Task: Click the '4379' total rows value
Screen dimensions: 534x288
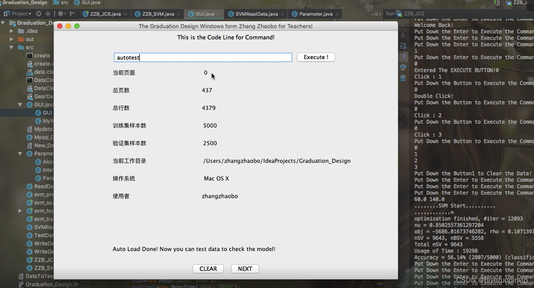Action: tap(209, 108)
